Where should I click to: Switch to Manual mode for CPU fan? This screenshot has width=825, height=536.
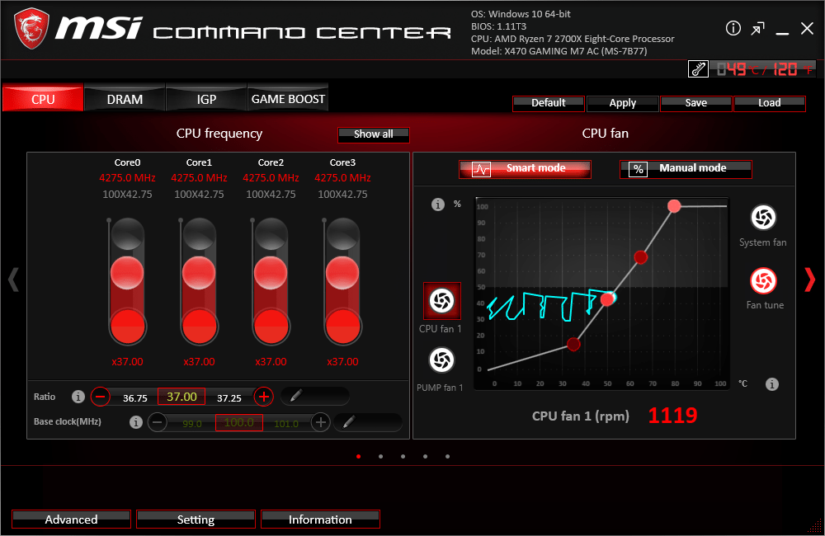[x=686, y=169]
